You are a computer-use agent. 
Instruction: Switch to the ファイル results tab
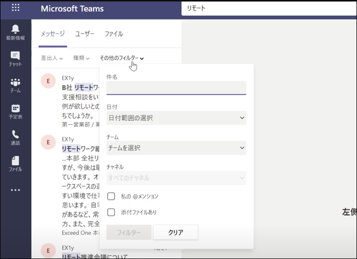pyautogui.click(x=114, y=34)
